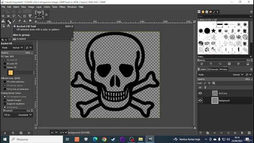Screen dimensions: 254x143
Task: Open the Layers panel tab menu button
Action: coord(251,70)
